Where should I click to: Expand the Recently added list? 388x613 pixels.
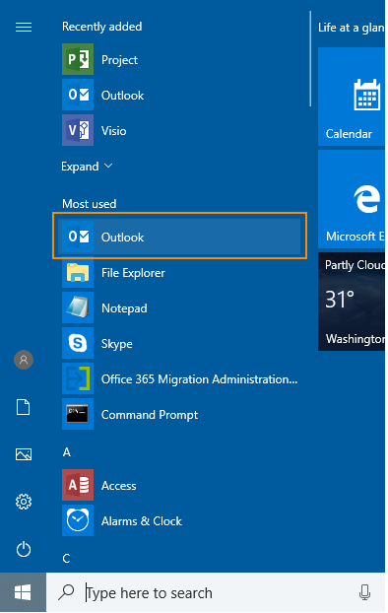click(87, 167)
